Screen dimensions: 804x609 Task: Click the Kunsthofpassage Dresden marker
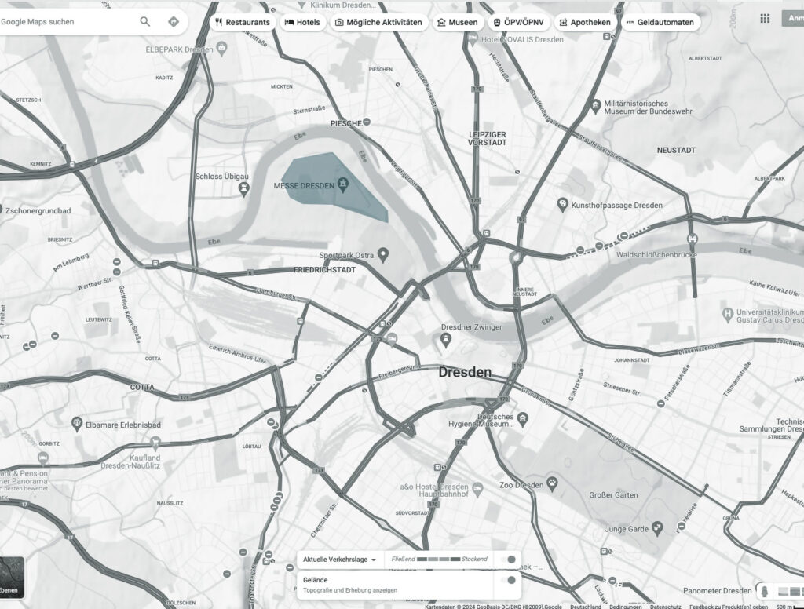562,205
